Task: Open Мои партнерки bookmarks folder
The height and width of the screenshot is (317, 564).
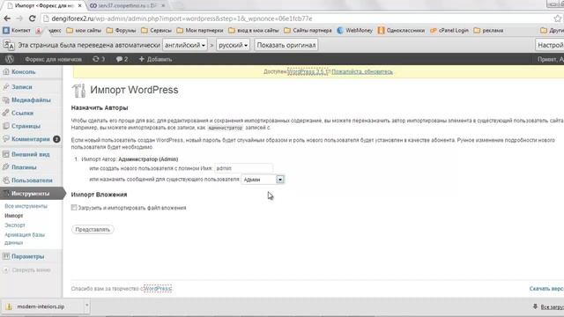Action: point(200,31)
